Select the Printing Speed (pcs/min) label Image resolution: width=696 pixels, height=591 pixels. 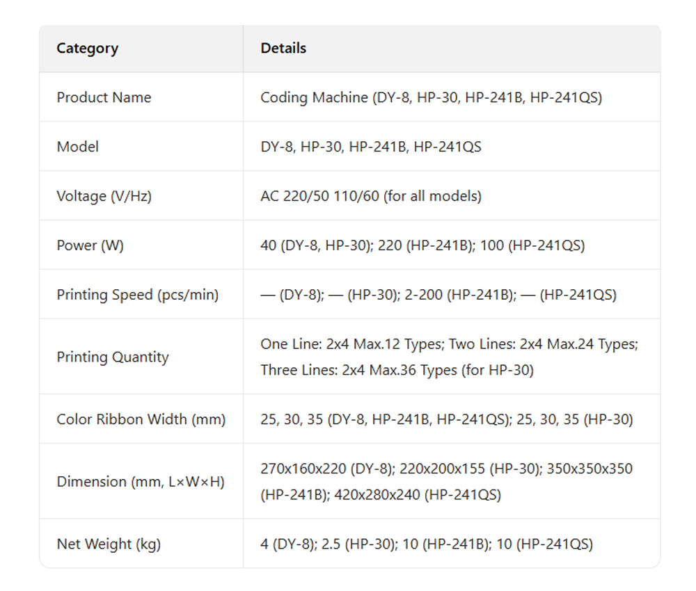point(138,295)
